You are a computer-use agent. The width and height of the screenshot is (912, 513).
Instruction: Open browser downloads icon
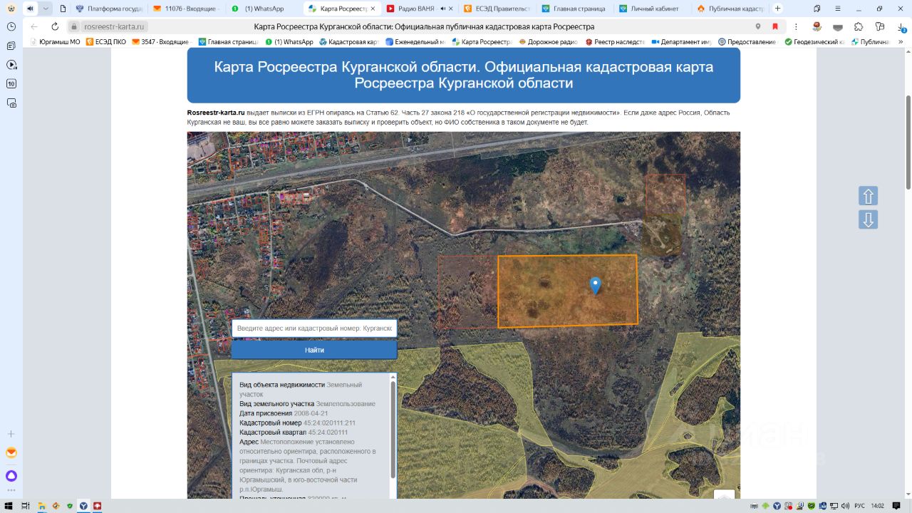click(x=901, y=26)
